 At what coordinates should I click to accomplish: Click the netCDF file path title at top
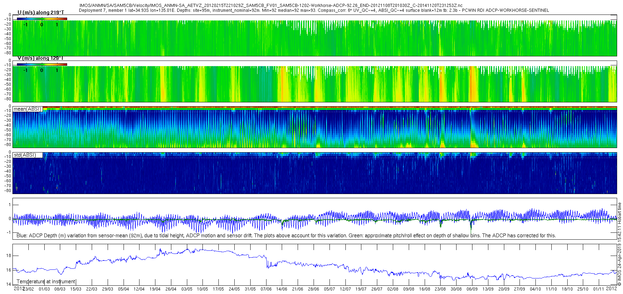[x=271, y=6]
